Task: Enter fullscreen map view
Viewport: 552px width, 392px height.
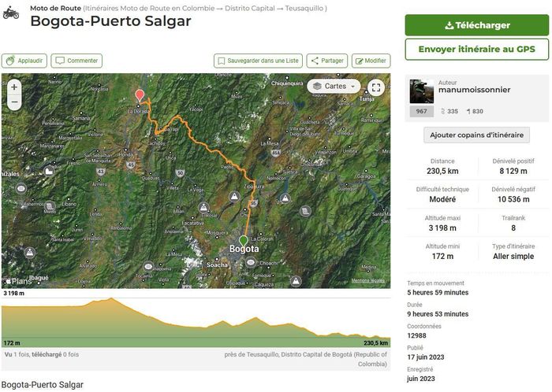Action: click(x=376, y=87)
